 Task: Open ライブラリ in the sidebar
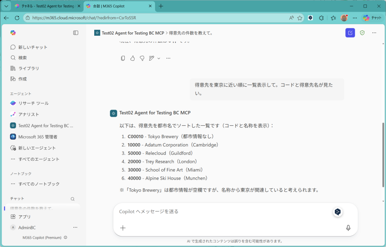(x=29, y=68)
